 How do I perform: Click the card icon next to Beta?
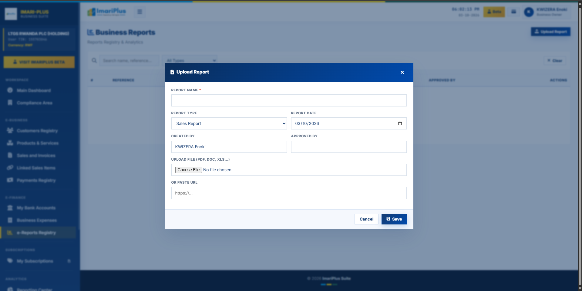click(514, 12)
